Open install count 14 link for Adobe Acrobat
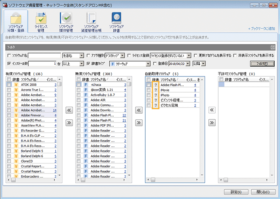280x199 pixels. point(55,110)
